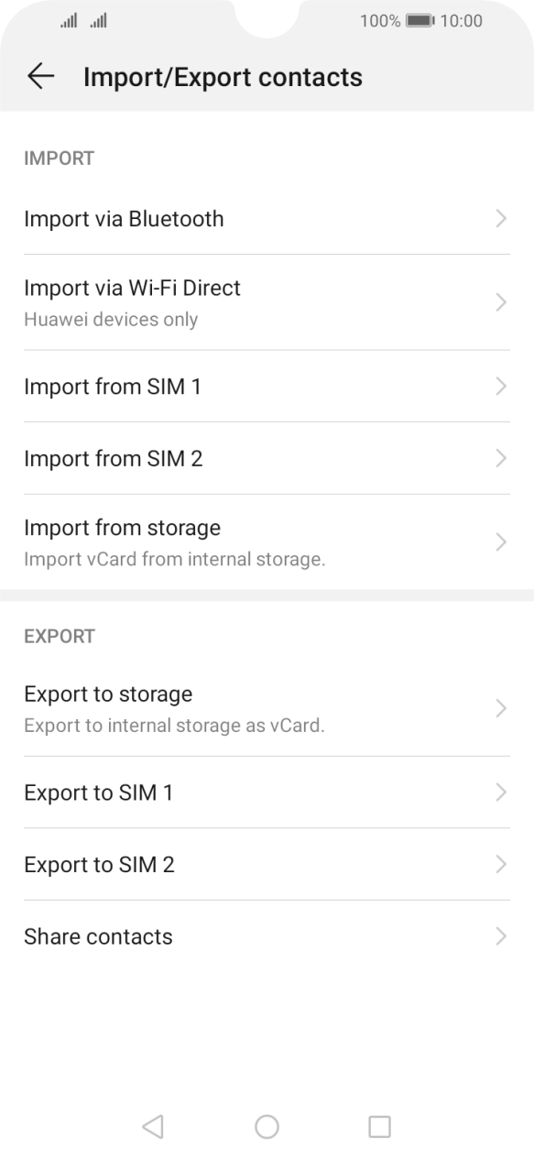Viewport: 534px width, 1158px height.
Task: Expand Import via Bluetooth with its chevron
Action: click(501, 219)
